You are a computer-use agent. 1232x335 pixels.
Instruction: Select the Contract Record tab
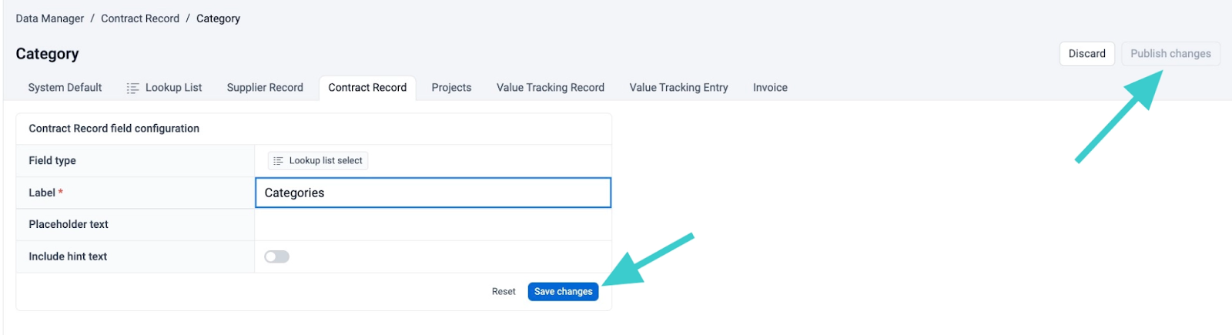tap(367, 88)
